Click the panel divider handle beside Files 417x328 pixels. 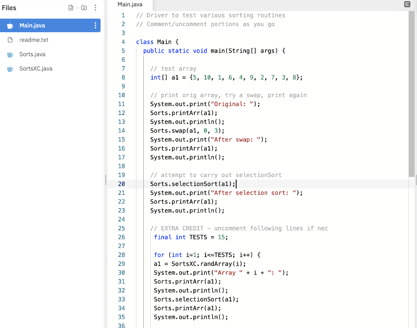[105, 180]
